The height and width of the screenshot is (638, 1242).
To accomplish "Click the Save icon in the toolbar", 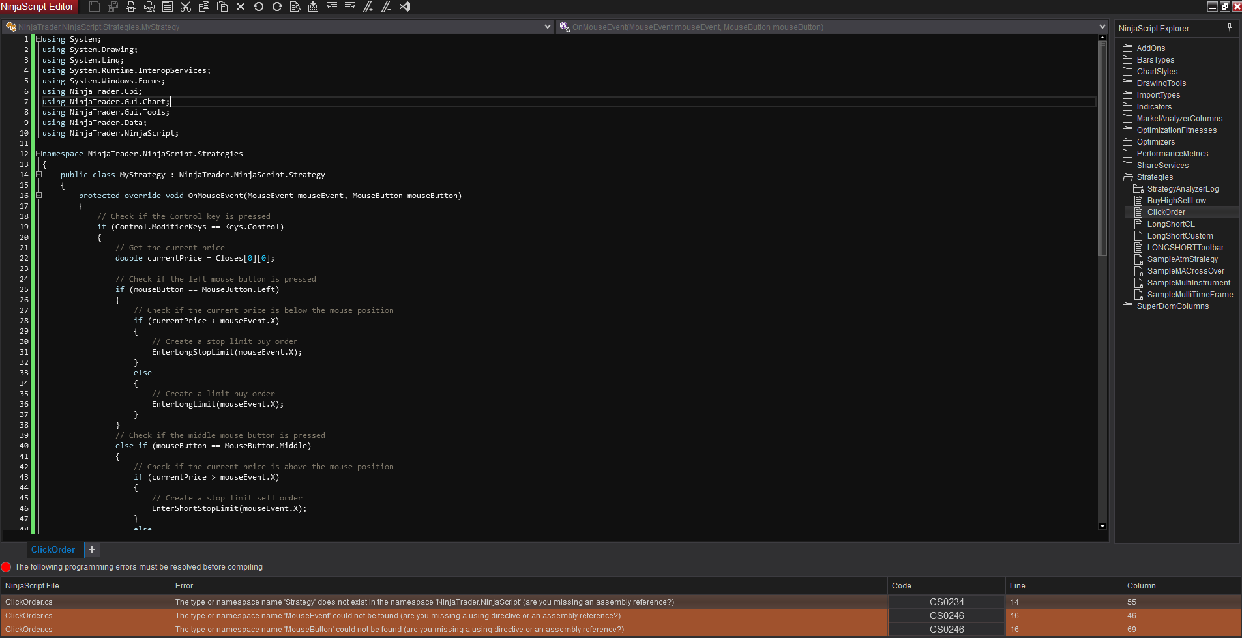I will coord(95,7).
